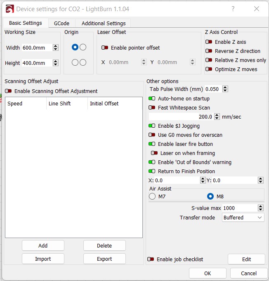Toggle Enable Z axis switch

coord(209,42)
